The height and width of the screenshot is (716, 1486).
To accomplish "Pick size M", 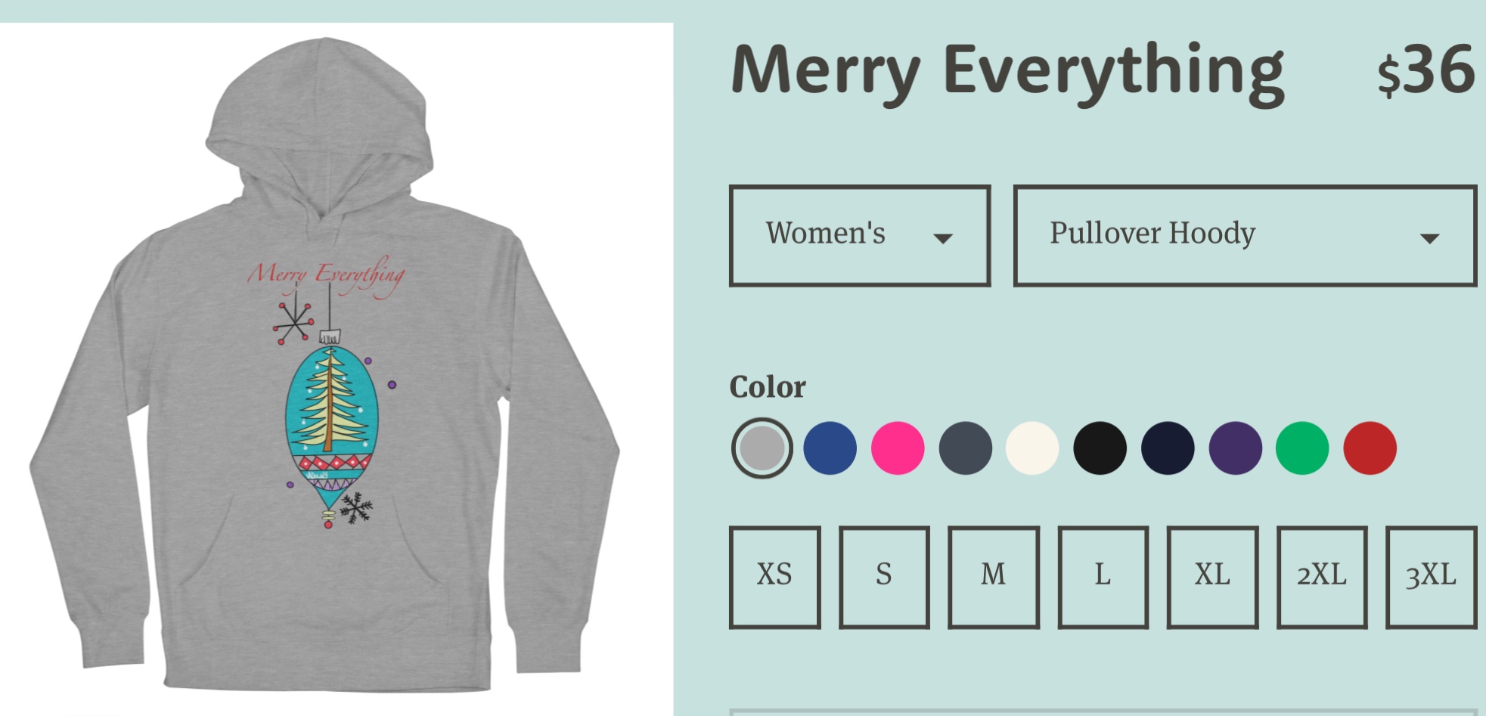I will [x=994, y=578].
